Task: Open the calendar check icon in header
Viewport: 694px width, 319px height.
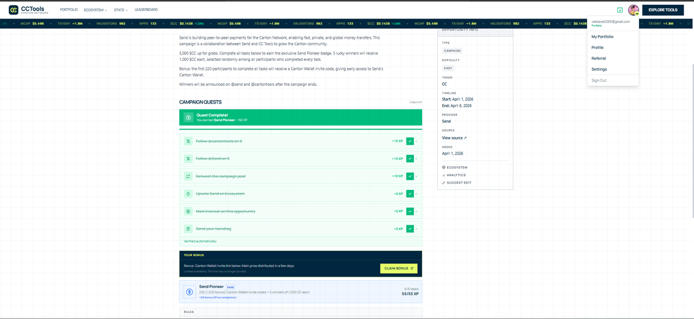Action: click(620, 10)
